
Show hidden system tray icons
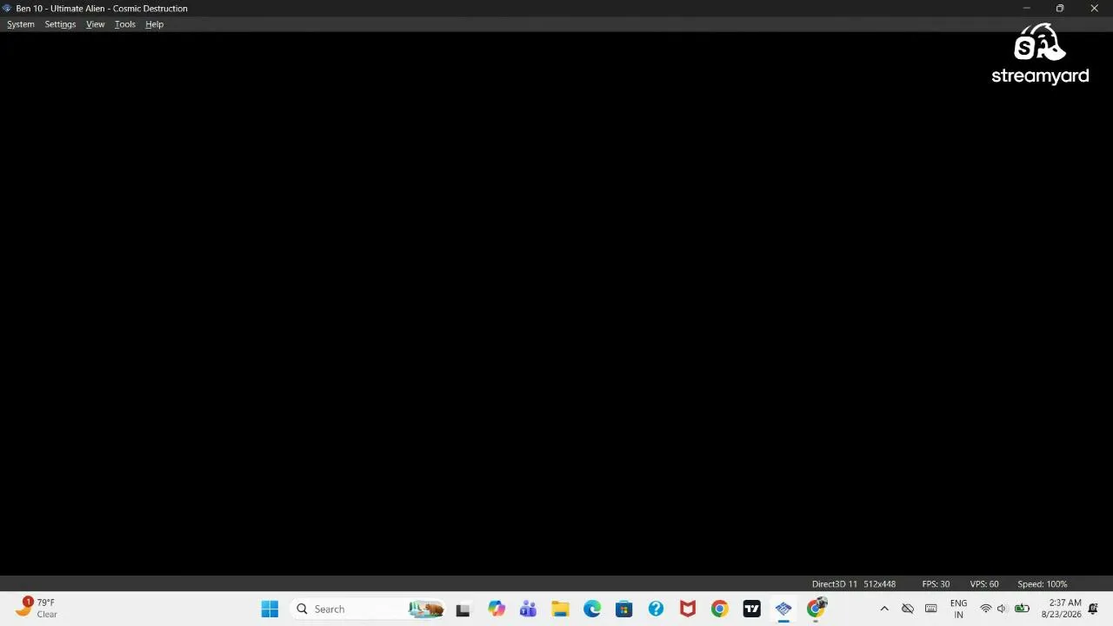click(884, 609)
